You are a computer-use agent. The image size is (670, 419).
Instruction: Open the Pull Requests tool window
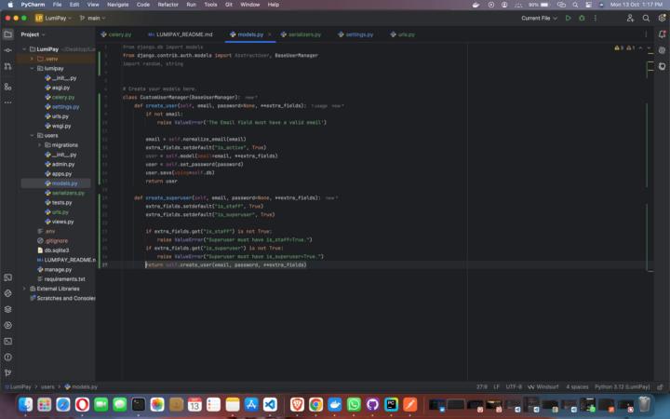coord(8,66)
